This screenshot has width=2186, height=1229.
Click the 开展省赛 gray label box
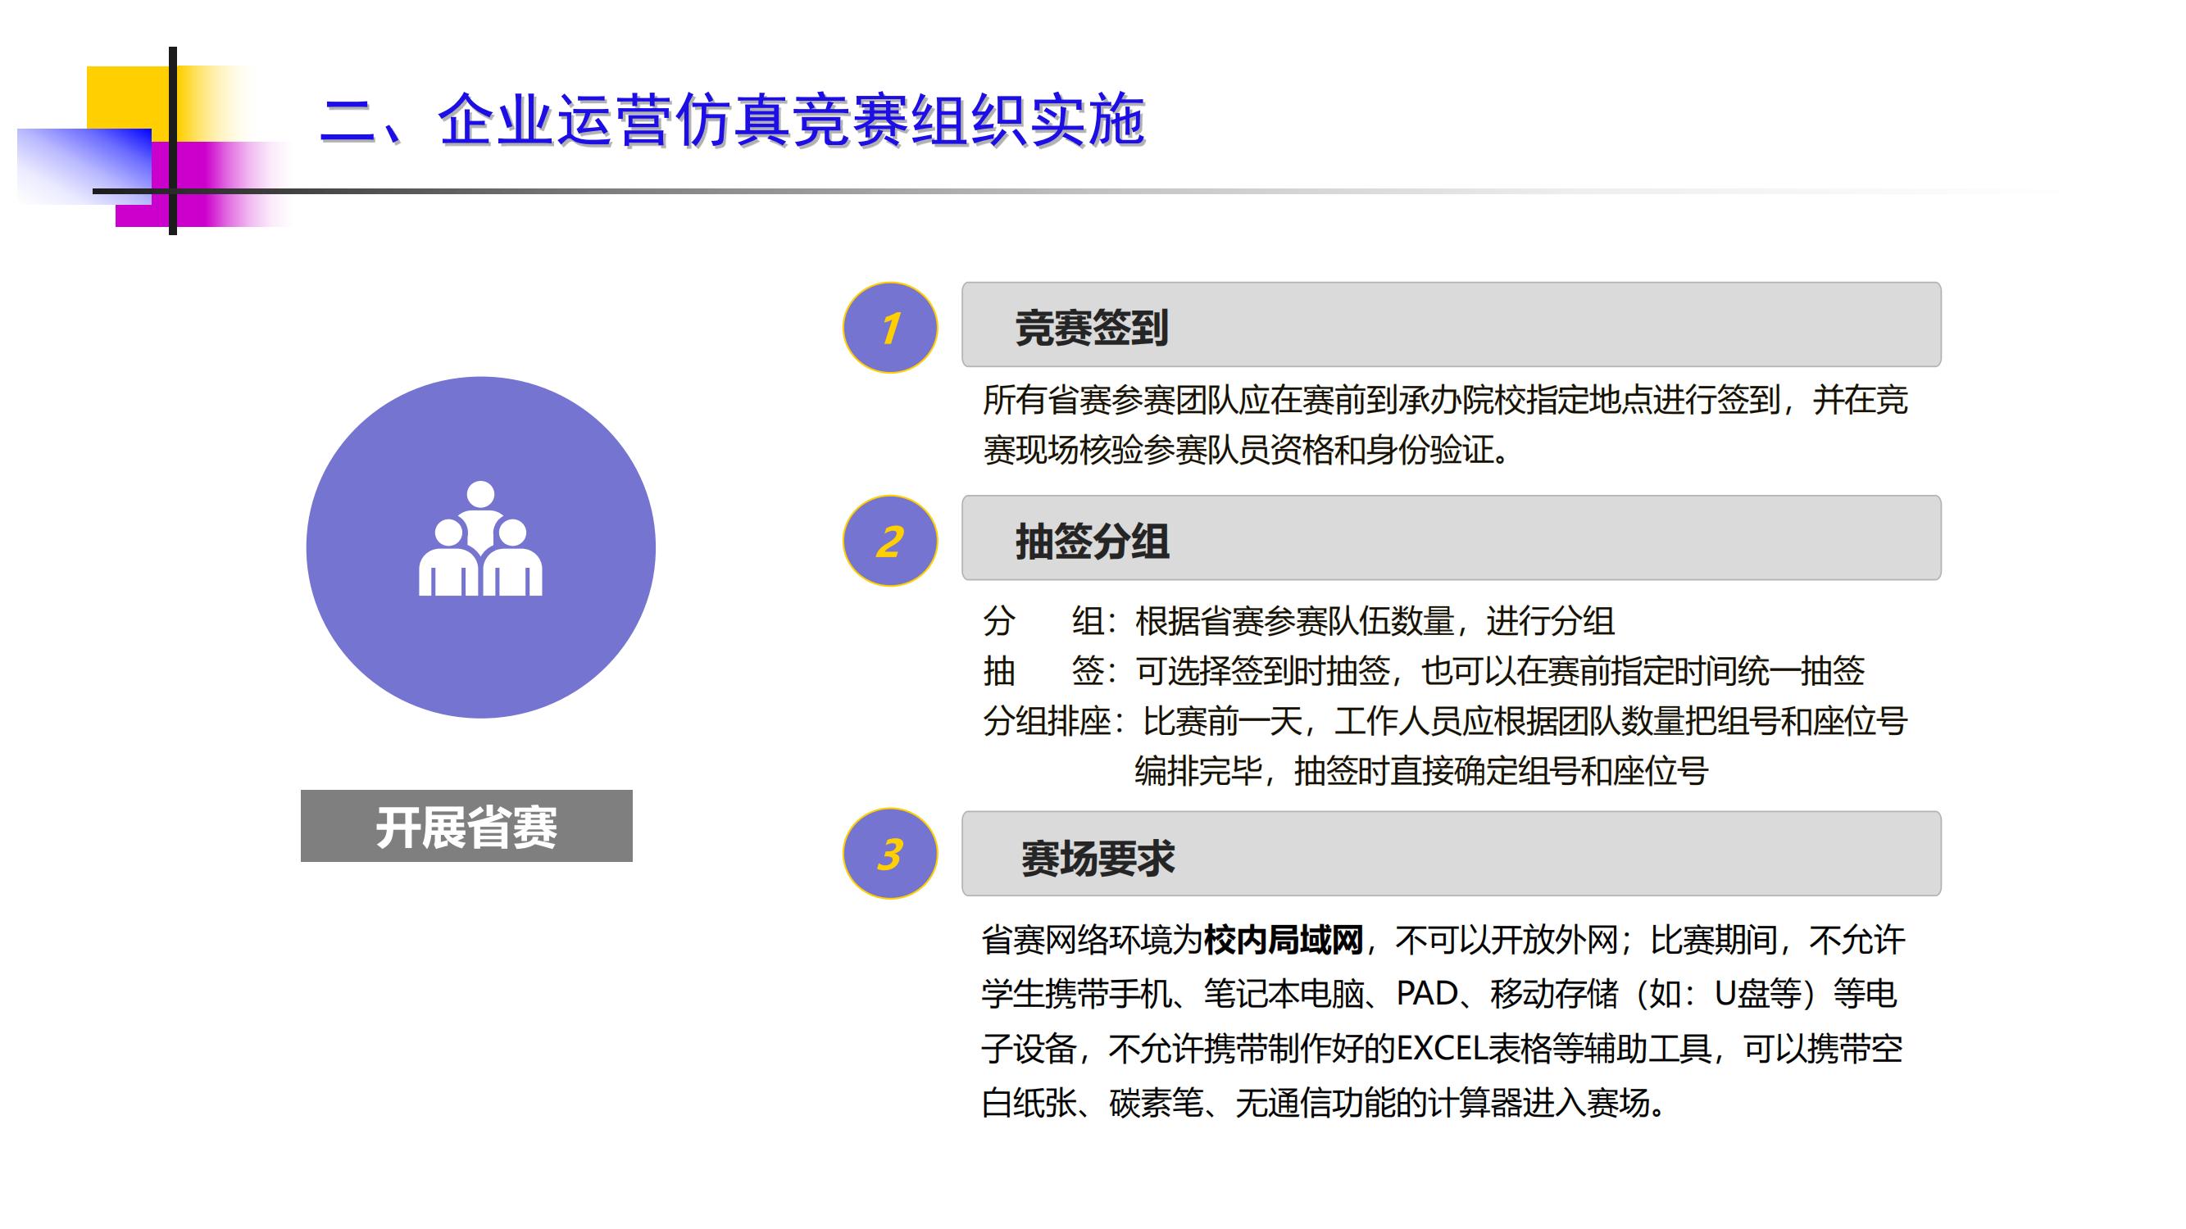tap(466, 826)
